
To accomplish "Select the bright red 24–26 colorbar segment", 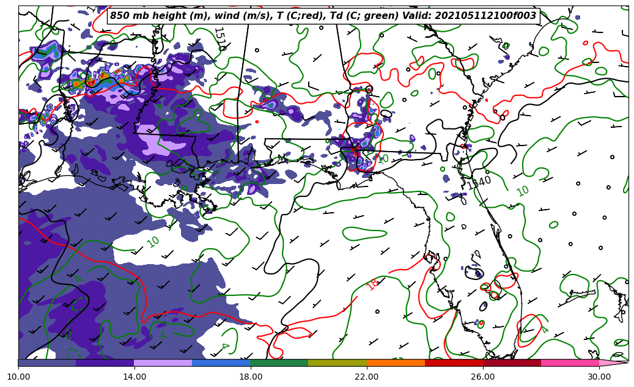I will click(454, 363).
